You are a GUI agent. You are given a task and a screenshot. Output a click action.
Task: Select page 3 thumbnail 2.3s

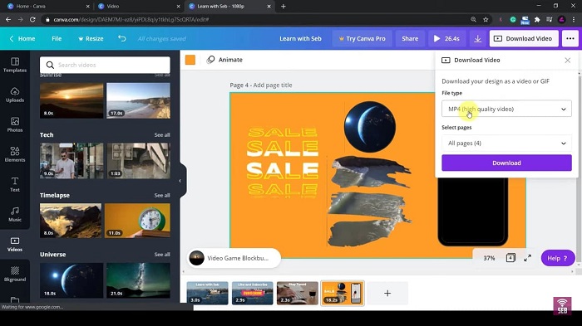298,293
